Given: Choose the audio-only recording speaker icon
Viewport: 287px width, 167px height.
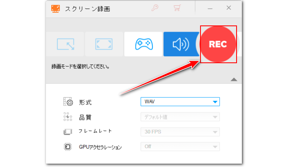Looking at the screenshot, I should [181, 44].
